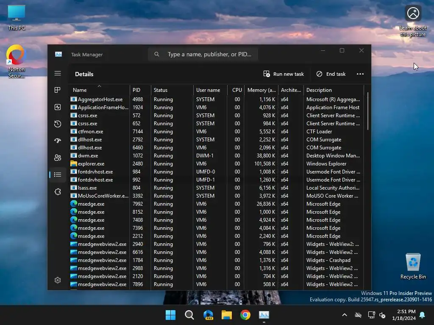This screenshot has width=434, height=325.
Task: Open the Users page icon in sidebar
Action: tap(58, 157)
